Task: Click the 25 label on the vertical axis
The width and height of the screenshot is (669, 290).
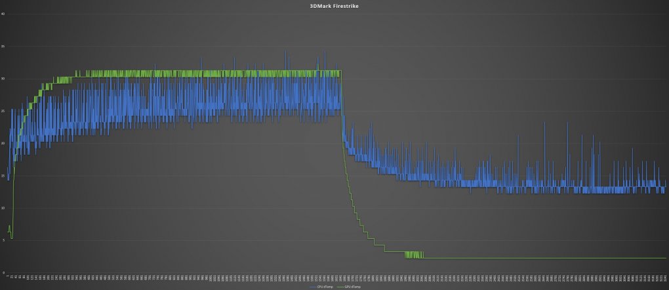Action: 3,111
